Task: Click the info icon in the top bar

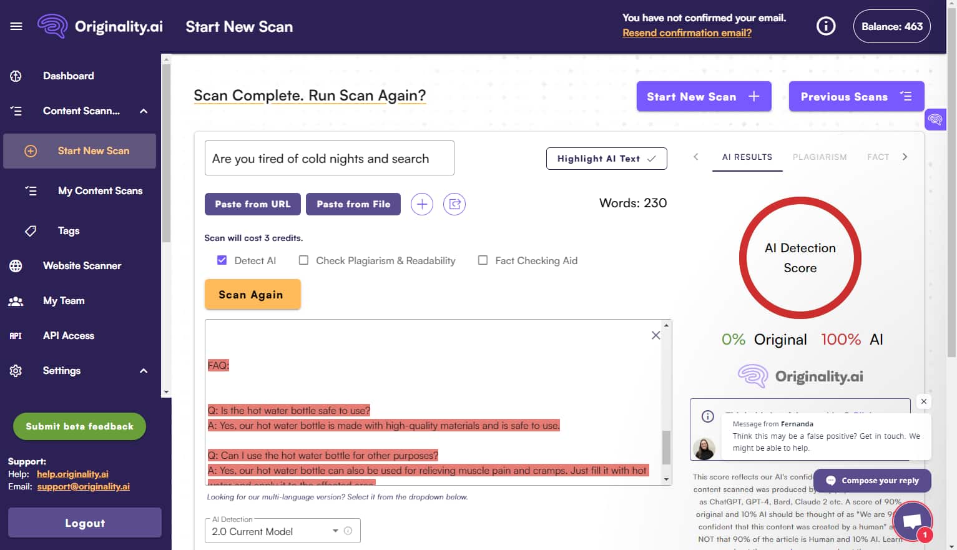Action: [x=825, y=26]
